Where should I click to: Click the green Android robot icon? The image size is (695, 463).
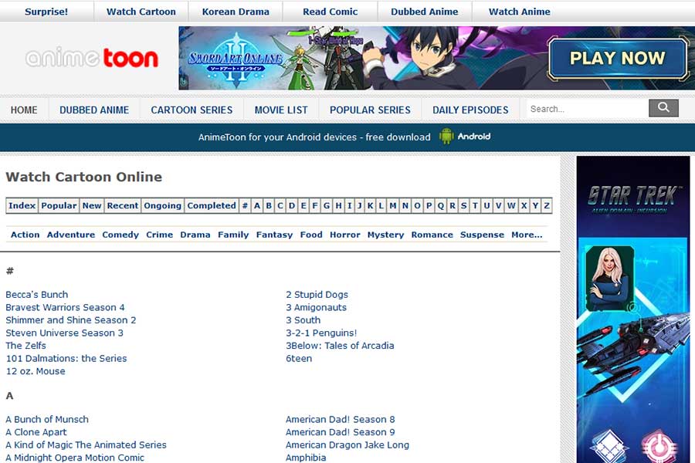[446, 137]
